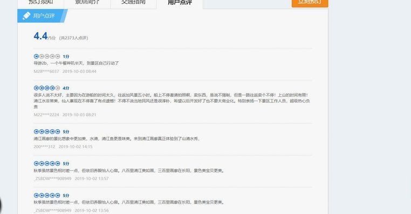This screenshot has height=214, width=411.
Task: Click the 共2373人点评 review count
Action: point(74,38)
